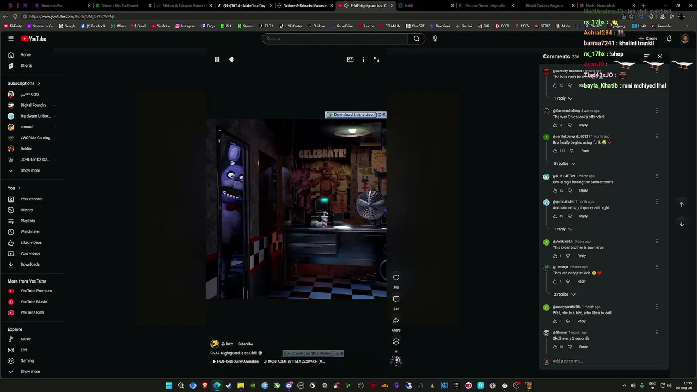Image resolution: width=697 pixels, height=392 pixels.
Task: Open the @Jaze channel link
Action: [227, 344]
